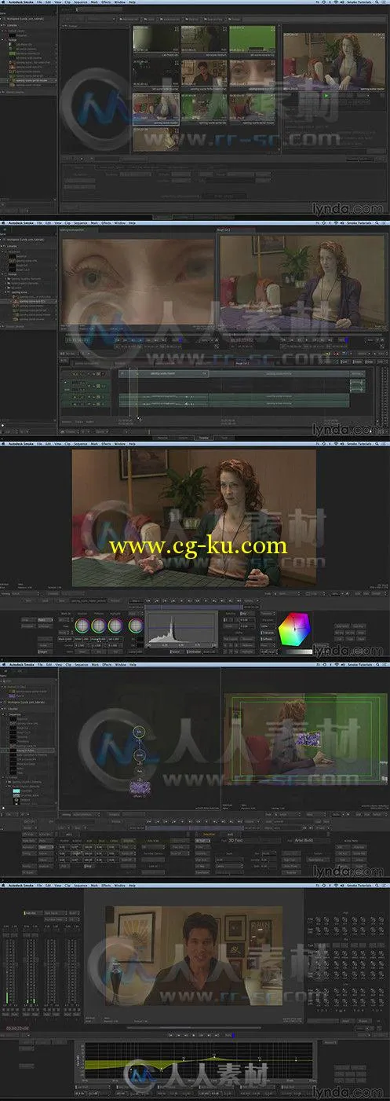This screenshot has height=1101, width=390.
Task: Click the 3D Text type dropdown
Action: point(240,840)
